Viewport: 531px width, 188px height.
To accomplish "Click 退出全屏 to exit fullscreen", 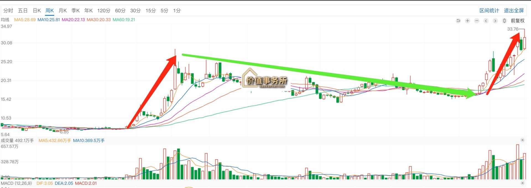I will [x=514, y=10].
